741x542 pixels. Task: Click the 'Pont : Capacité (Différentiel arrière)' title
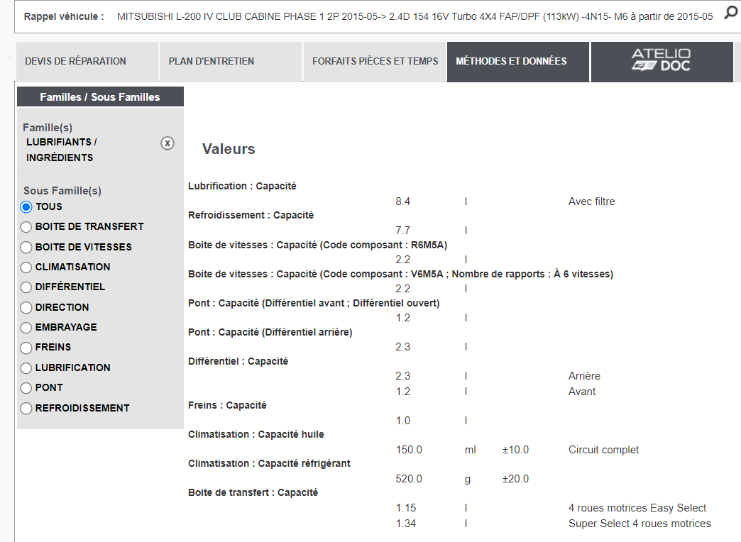point(270,332)
